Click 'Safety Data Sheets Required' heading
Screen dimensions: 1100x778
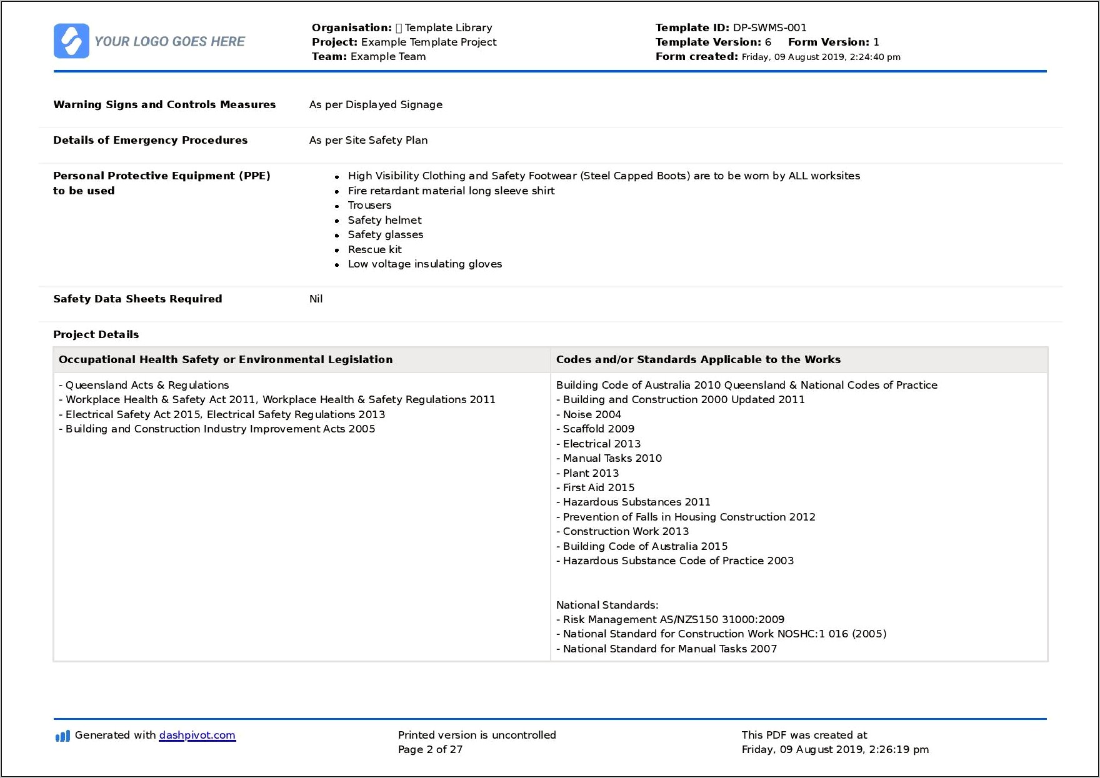click(x=137, y=299)
